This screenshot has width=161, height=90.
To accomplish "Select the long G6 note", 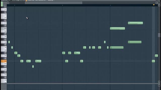I will (135, 42).
